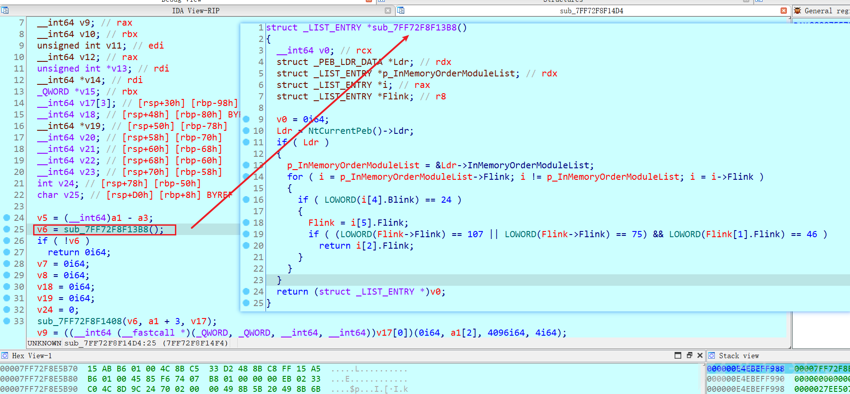The height and width of the screenshot is (394, 850).
Task: Click the v17[0] function pointer call line
Action: point(302,333)
